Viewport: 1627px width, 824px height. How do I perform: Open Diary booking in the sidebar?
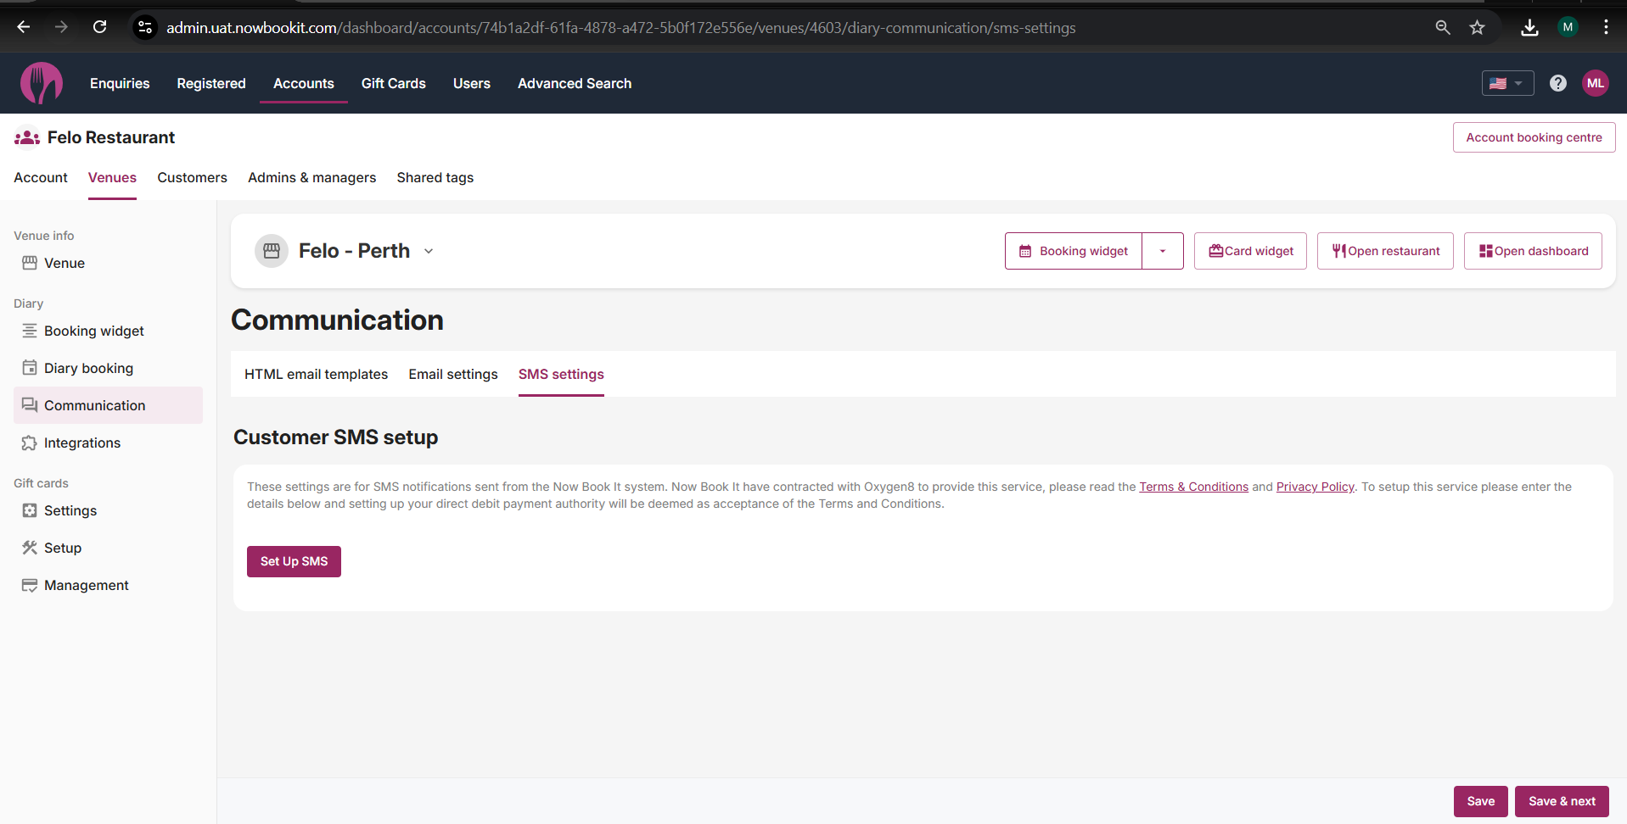click(88, 368)
